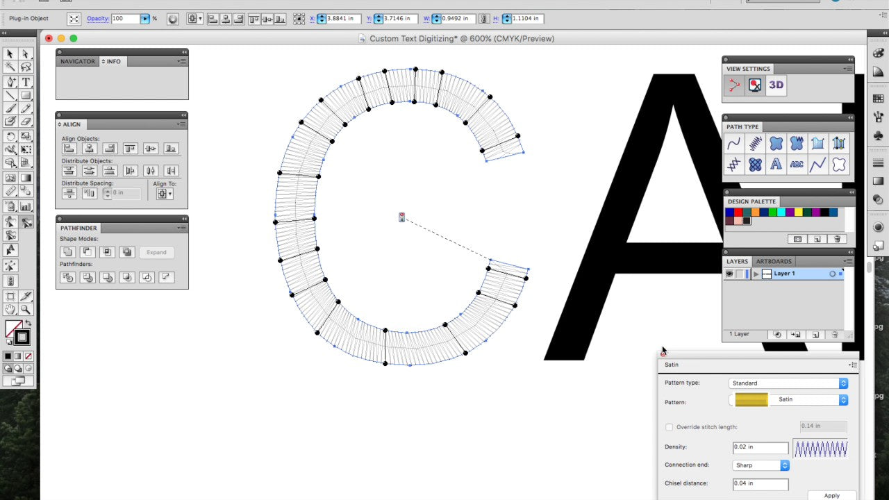Enable the Override stitch length checkbox
The height and width of the screenshot is (500, 889).
(x=669, y=427)
